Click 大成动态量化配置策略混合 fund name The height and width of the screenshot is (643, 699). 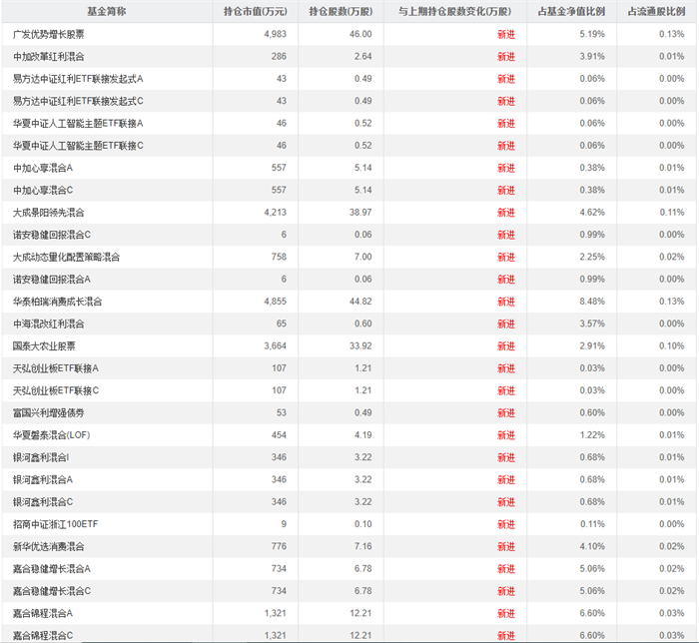tap(67, 258)
